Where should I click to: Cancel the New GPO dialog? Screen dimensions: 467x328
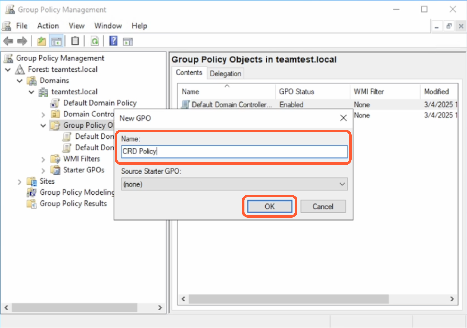coord(323,206)
